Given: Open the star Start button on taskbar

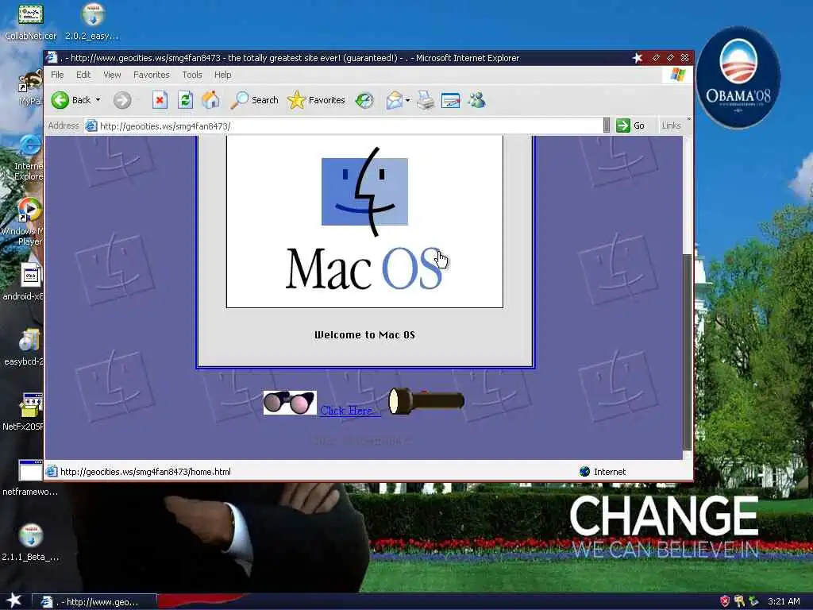Looking at the screenshot, I should pyautogui.click(x=14, y=600).
